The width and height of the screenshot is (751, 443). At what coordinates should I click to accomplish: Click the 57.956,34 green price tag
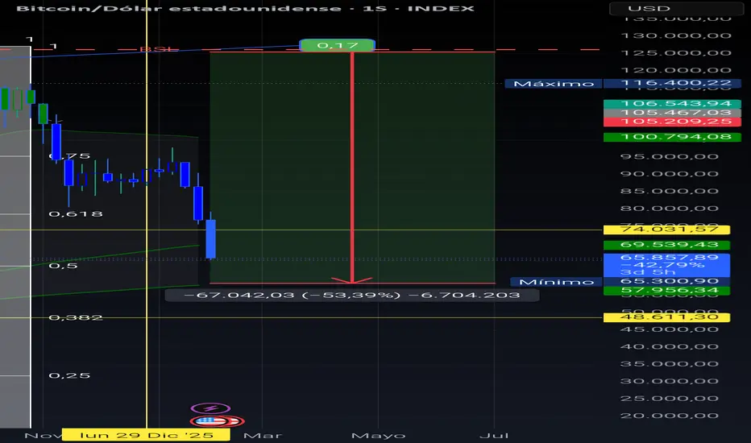coord(666,290)
